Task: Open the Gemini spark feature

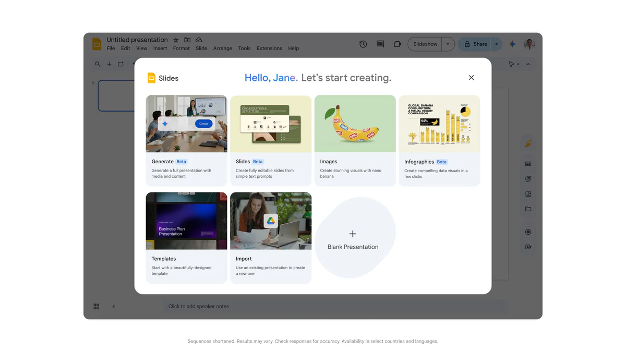Action: point(512,44)
